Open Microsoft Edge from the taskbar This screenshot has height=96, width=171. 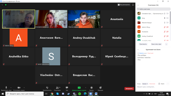pyautogui.click(x=85, y=94)
